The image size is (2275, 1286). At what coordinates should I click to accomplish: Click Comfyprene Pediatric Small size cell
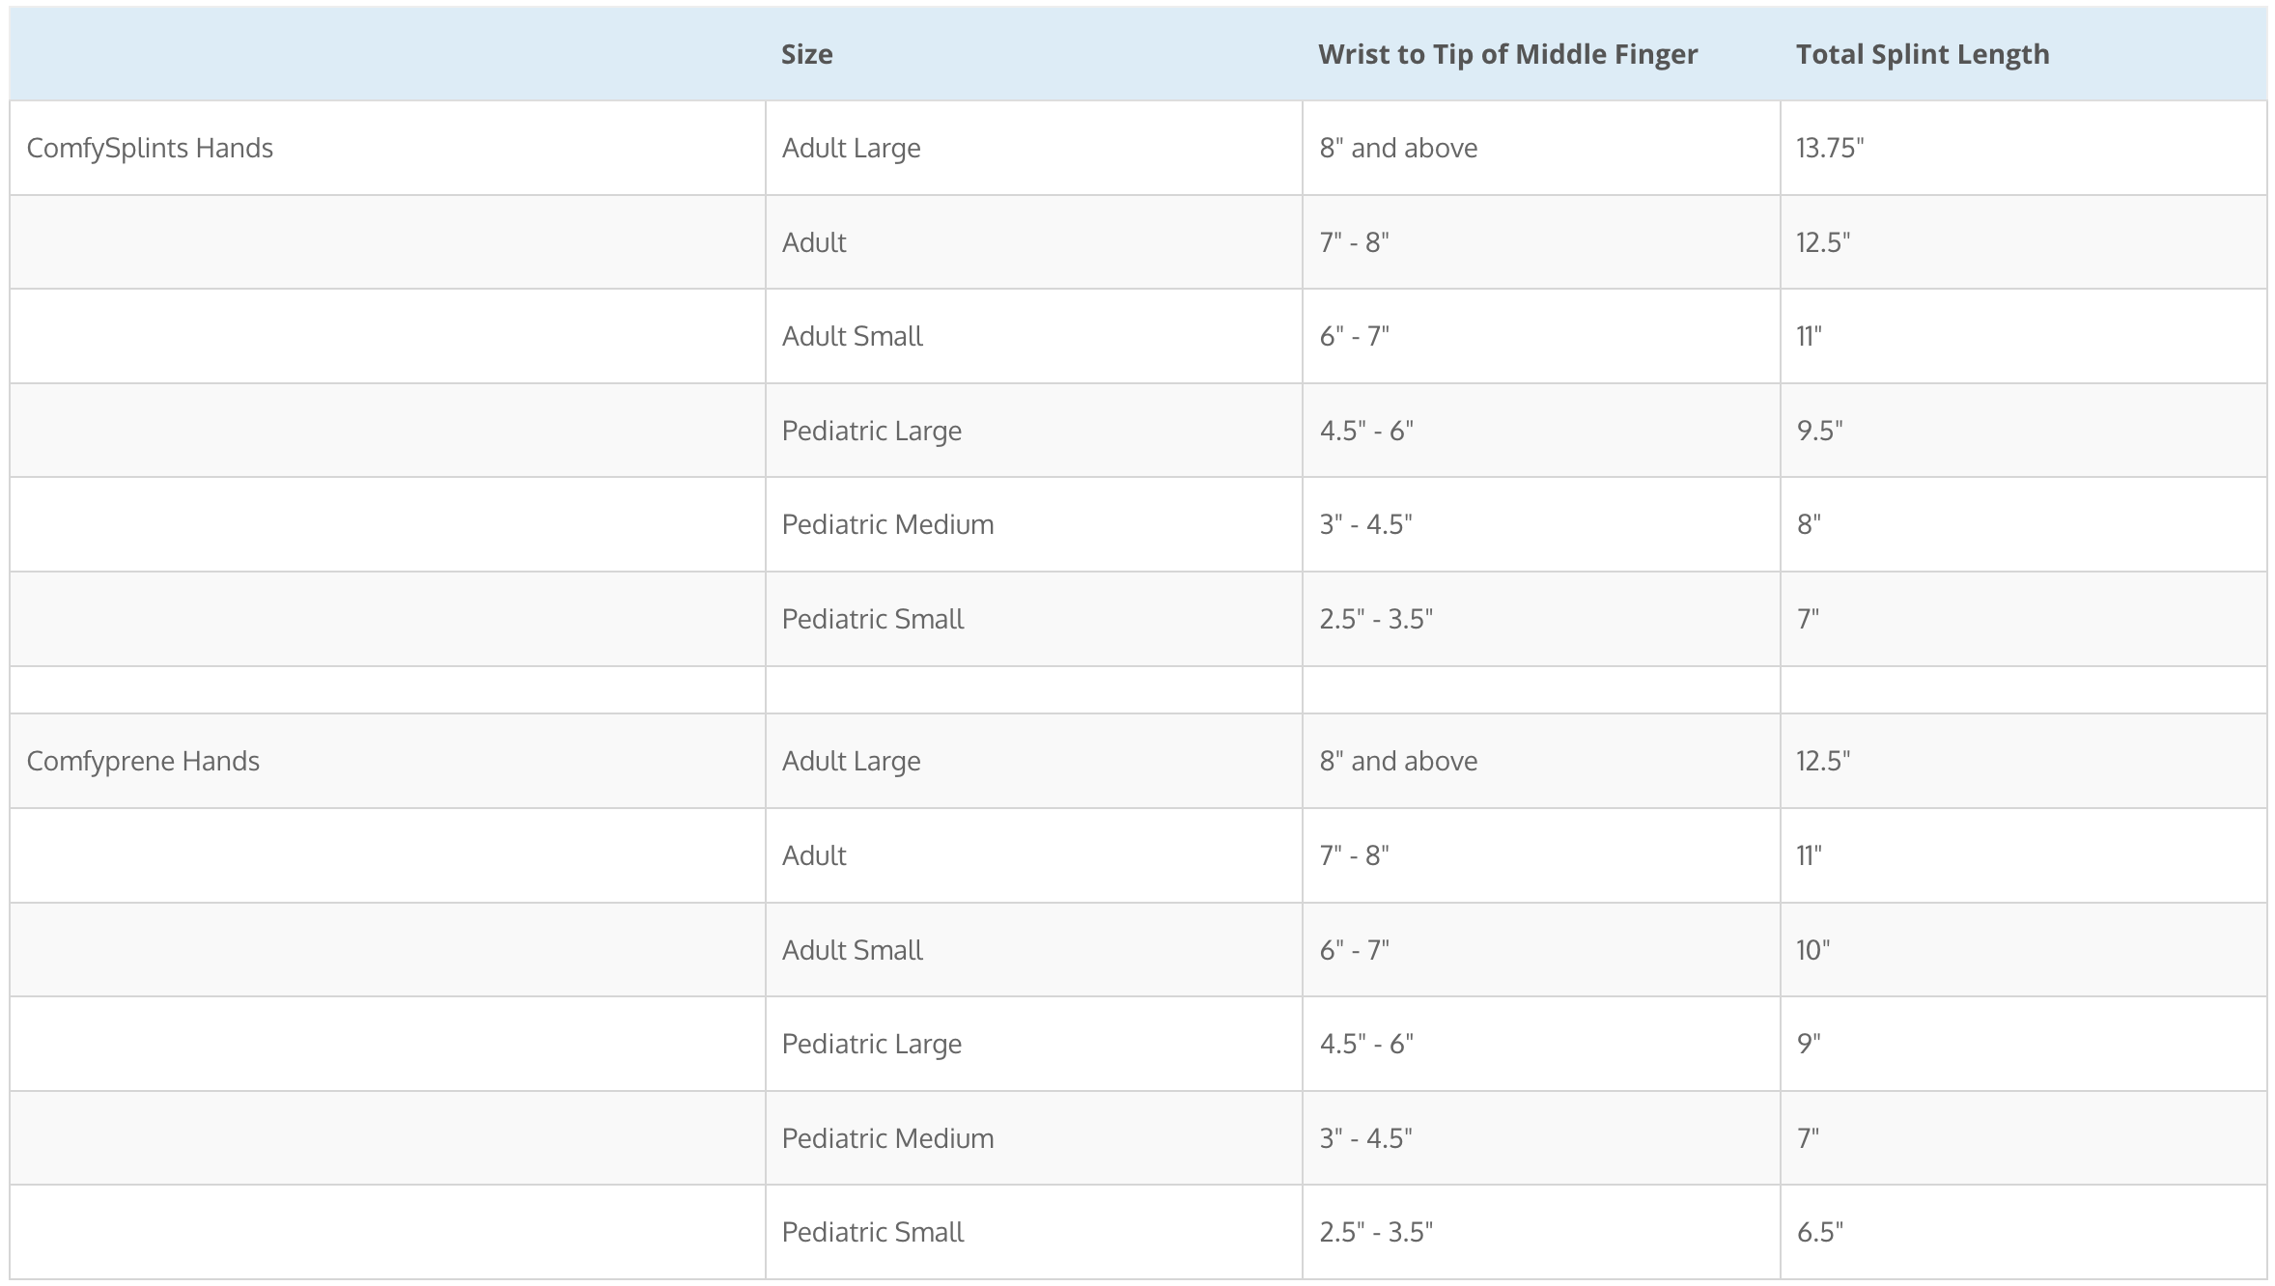pyautogui.click(x=1033, y=1232)
